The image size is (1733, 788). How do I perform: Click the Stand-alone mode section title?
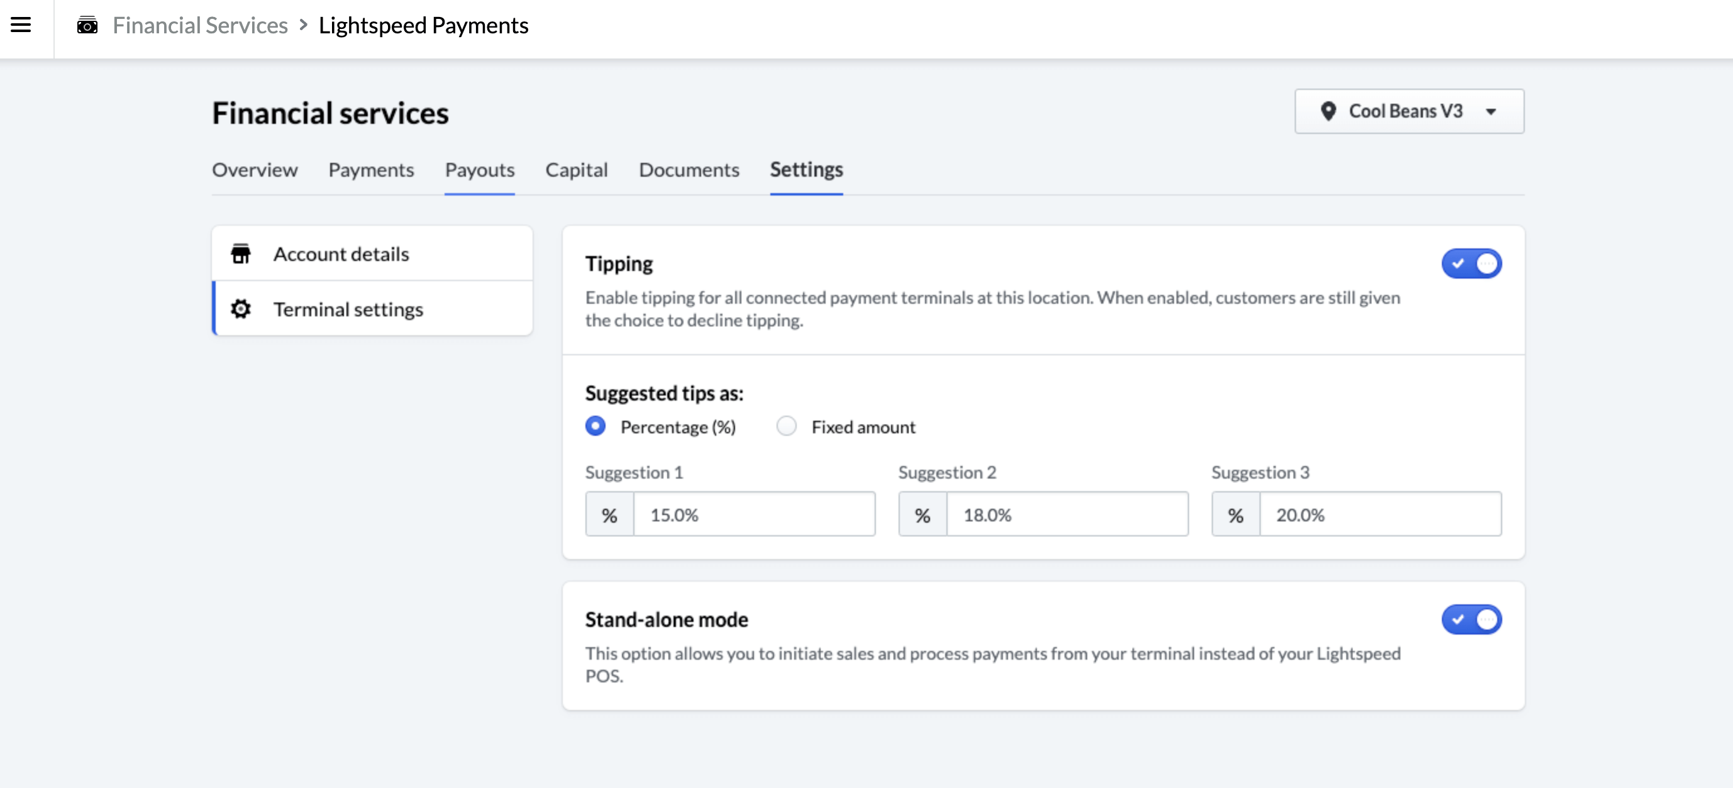(x=666, y=619)
